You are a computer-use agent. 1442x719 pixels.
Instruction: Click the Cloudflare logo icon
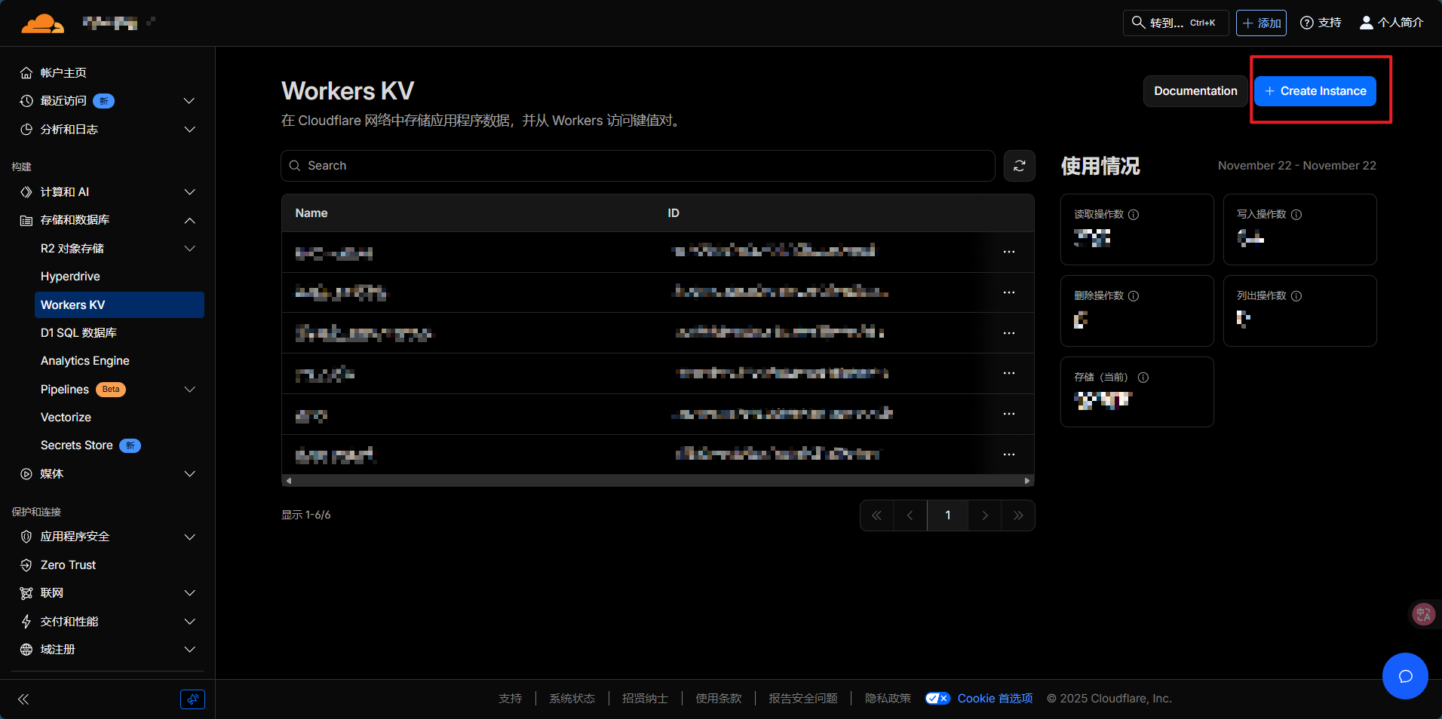[x=42, y=23]
